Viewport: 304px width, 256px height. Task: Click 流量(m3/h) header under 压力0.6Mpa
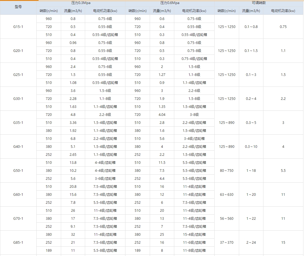(162, 11)
